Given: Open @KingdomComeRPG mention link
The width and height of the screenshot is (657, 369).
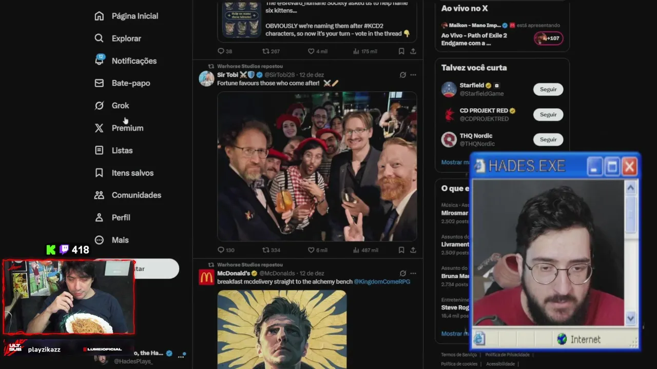Looking at the screenshot, I should pyautogui.click(x=382, y=282).
